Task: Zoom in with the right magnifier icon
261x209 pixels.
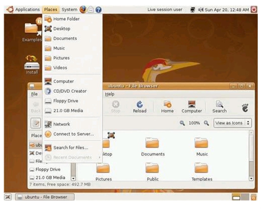Action: pos(207,123)
